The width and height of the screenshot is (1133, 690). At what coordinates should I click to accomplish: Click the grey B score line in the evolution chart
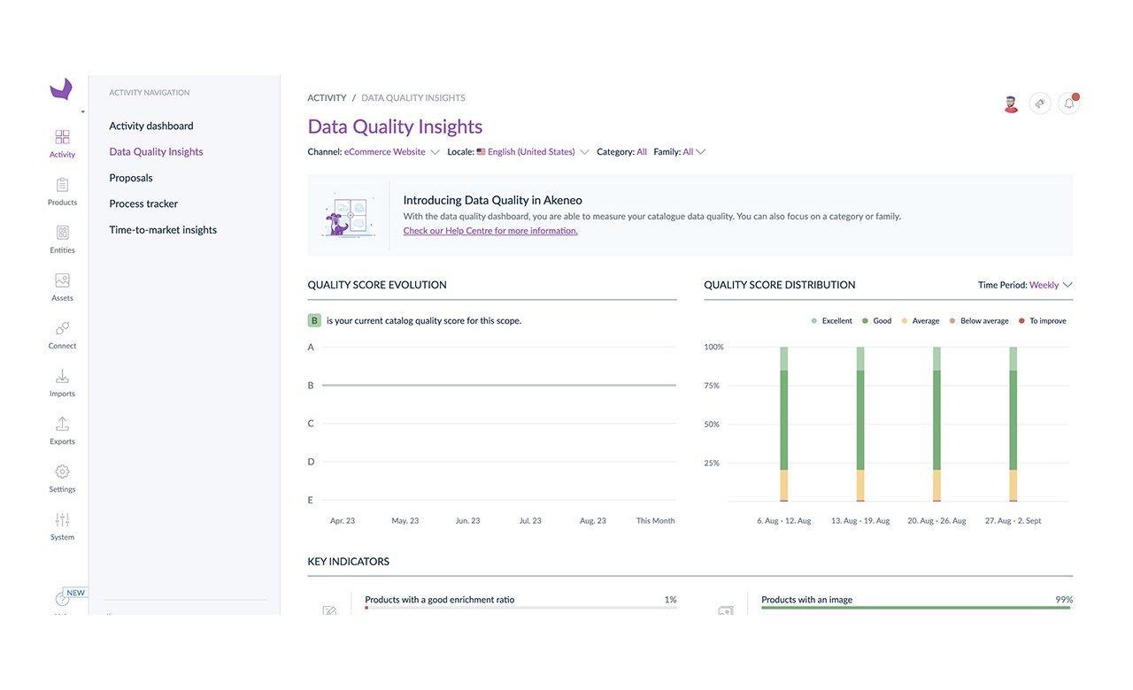coord(499,385)
